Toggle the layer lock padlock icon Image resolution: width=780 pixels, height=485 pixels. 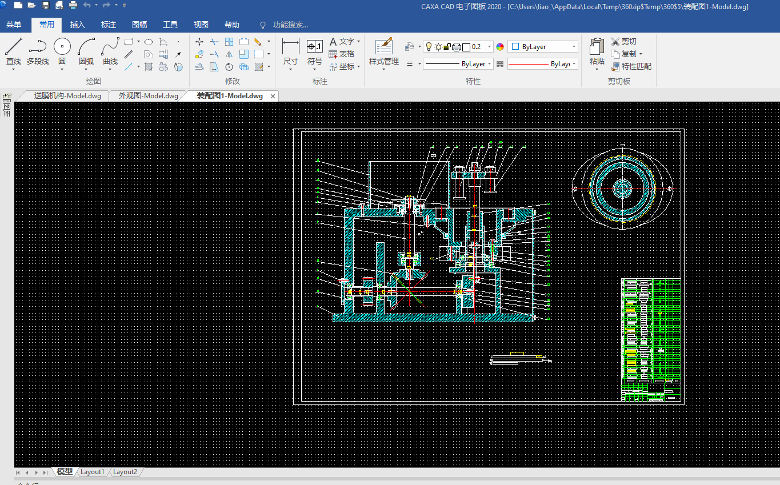(447, 47)
